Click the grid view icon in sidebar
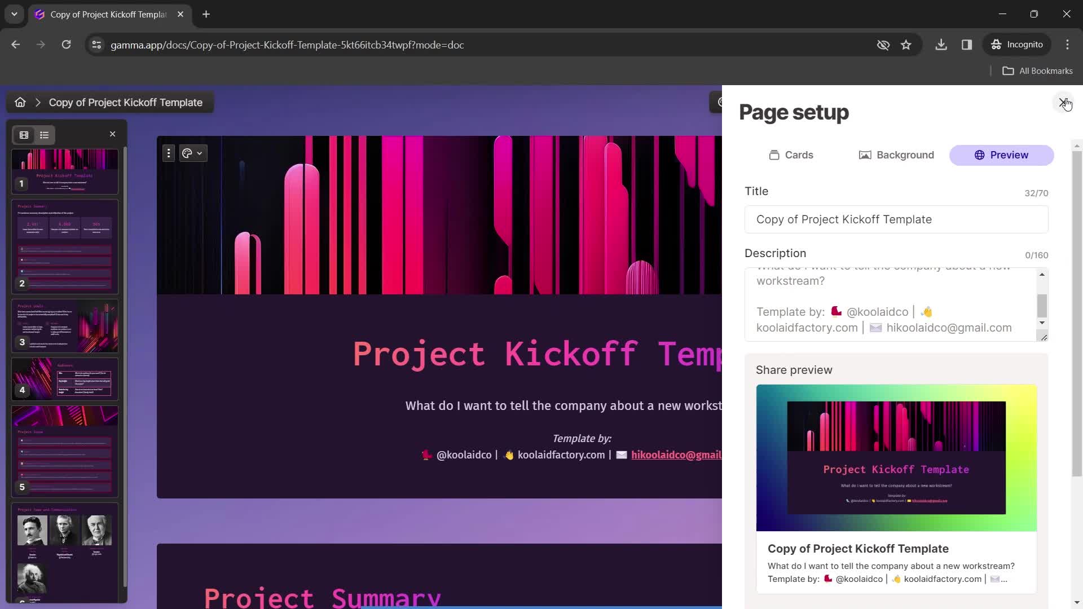 point(23,135)
